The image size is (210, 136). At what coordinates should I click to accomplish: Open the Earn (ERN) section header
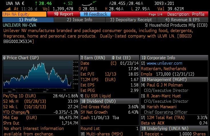click(93, 58)
